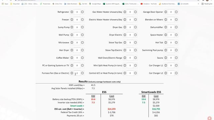Increase Car Charger L1 count

click(x=176, y=65)
